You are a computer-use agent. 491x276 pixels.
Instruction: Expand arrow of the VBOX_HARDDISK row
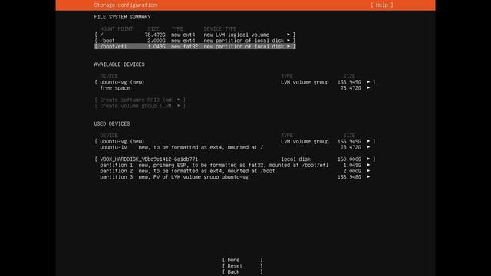tap(368, 159)
